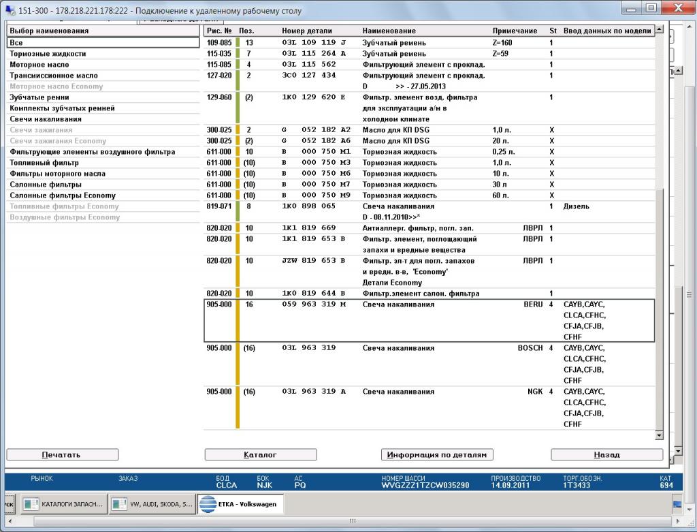Click the Рис. № column header
Screen dimensions: 697x532
(x=219, y=31)
